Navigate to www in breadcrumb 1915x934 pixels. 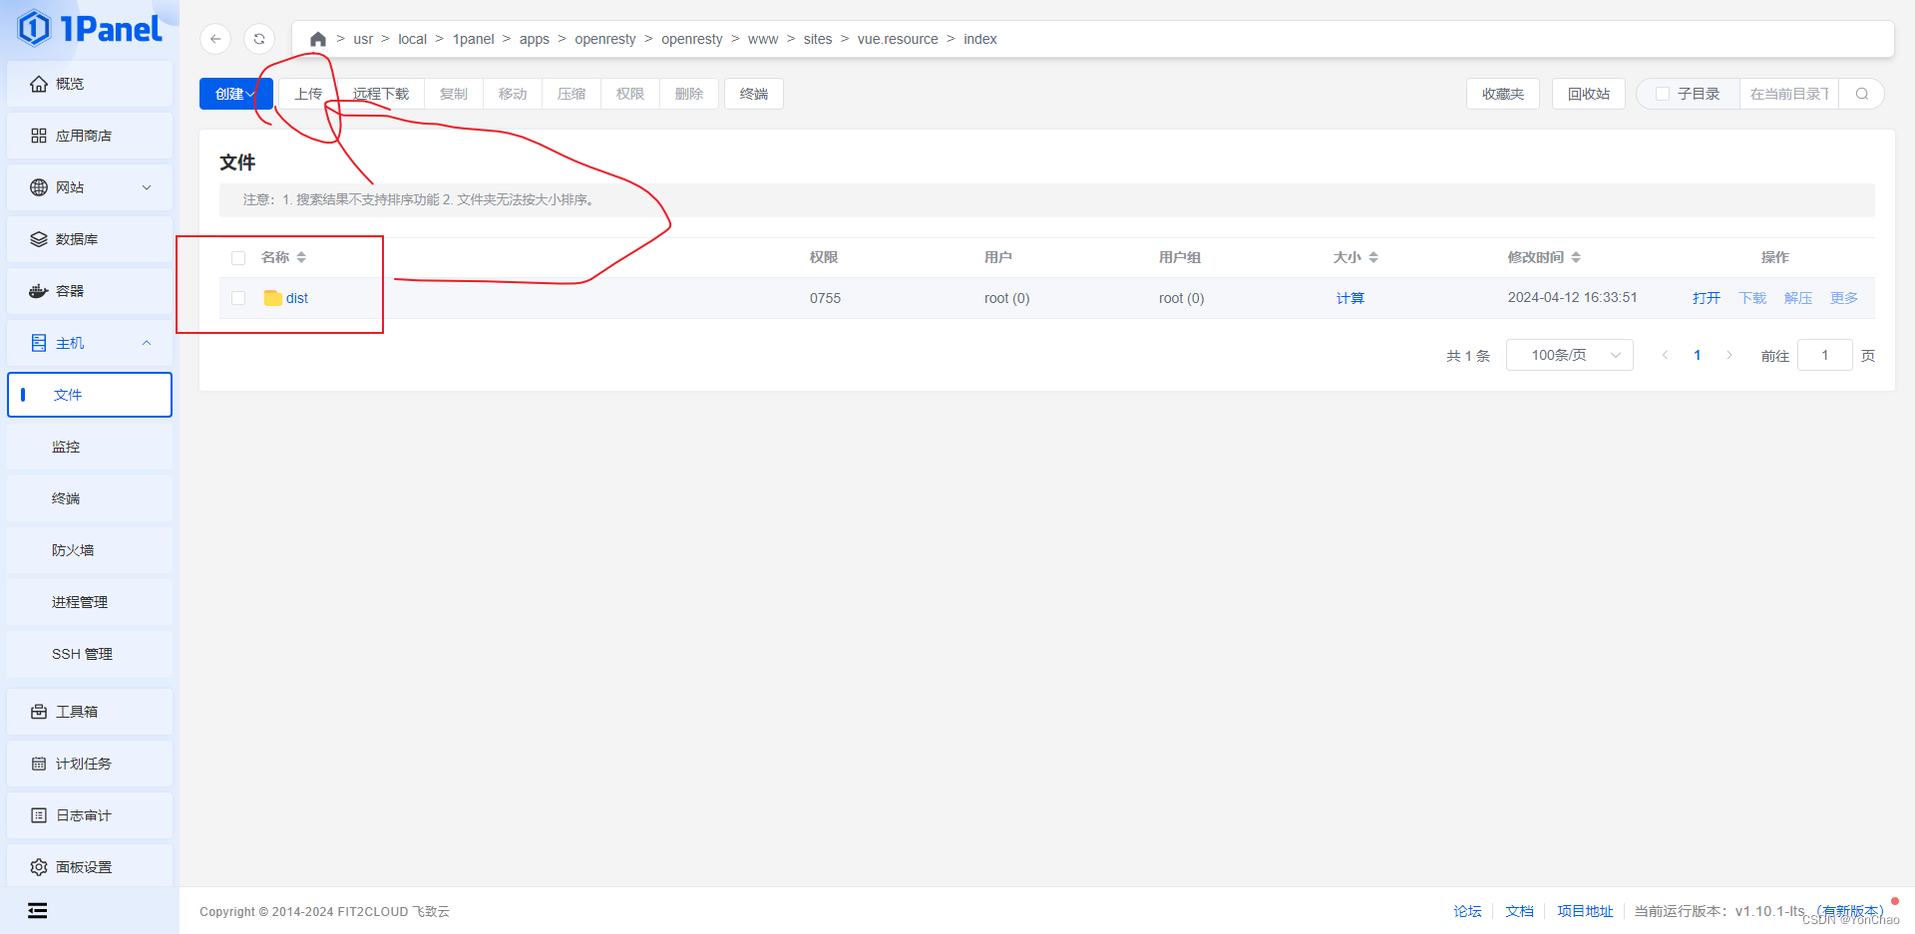click(x=763, y=39)
